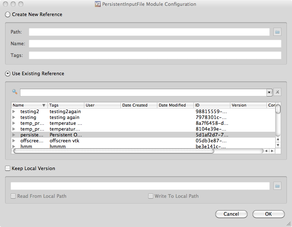Screen dimensions: 292x227
Task: Enable the Keep Local Version checkbox
Action: pos(8,169)
